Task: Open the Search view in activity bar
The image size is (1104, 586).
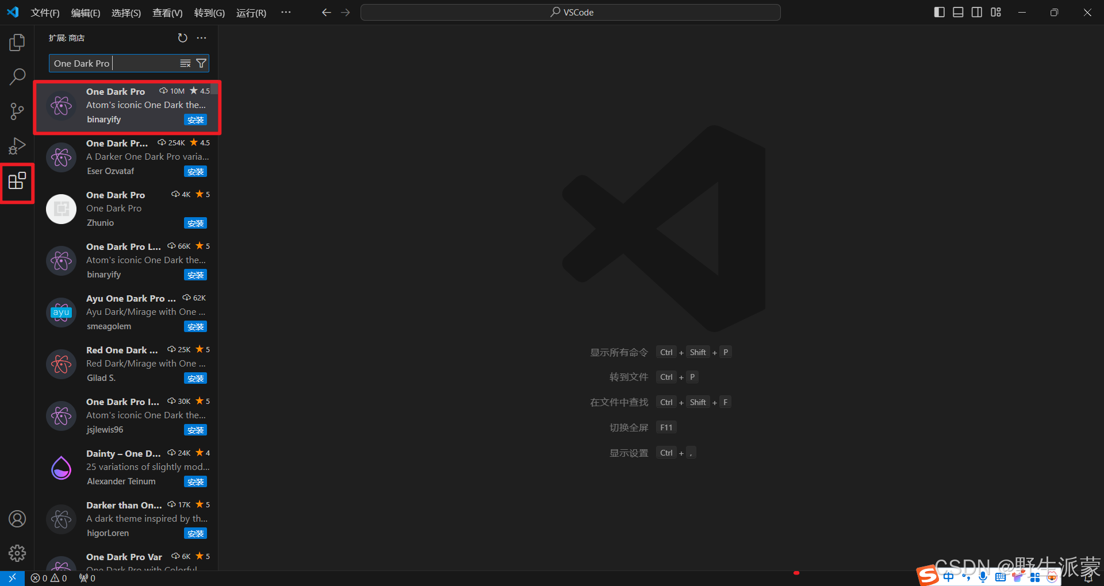Action: click(x=17, y=77)
